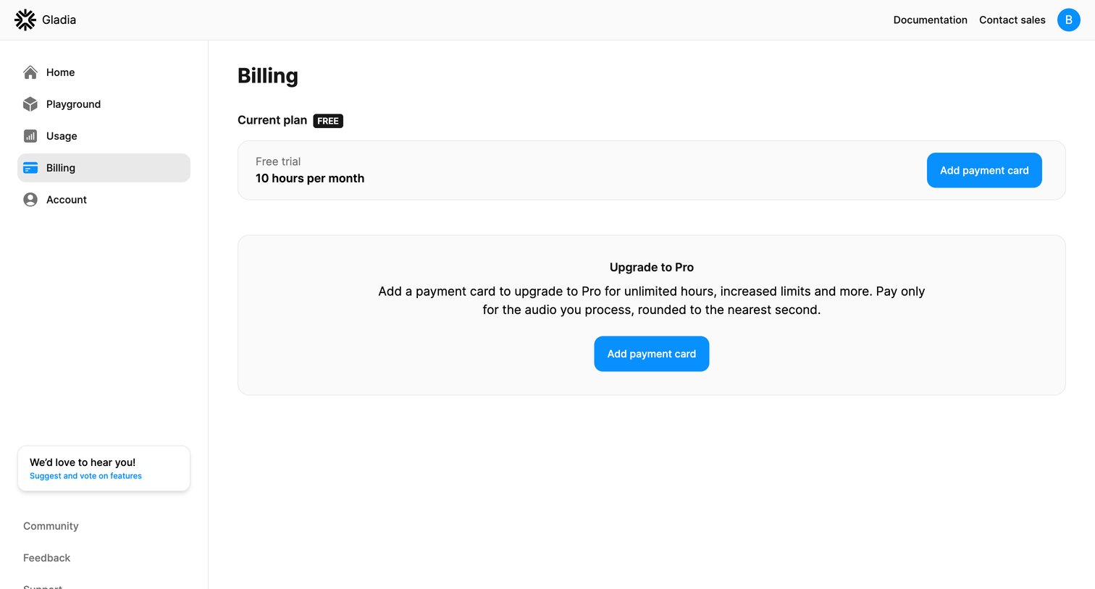Click "We'd love to hear you!" text

tap(83, 462)
